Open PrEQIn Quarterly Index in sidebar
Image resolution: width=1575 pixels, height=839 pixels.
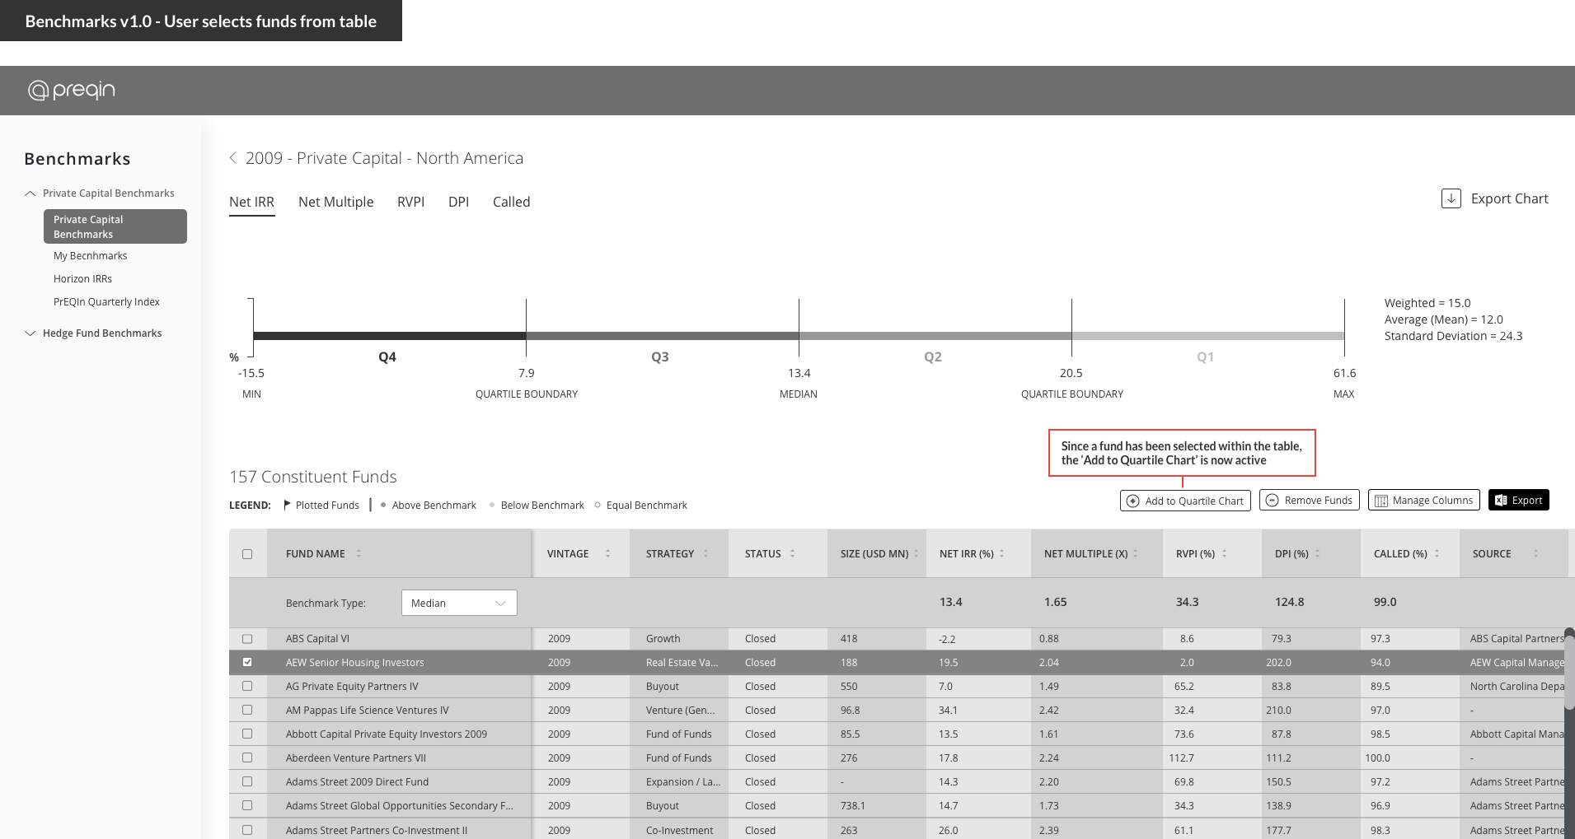click(106, 302)
